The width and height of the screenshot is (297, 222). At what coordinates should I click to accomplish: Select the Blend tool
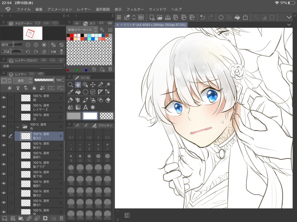(x=70, y=107)
